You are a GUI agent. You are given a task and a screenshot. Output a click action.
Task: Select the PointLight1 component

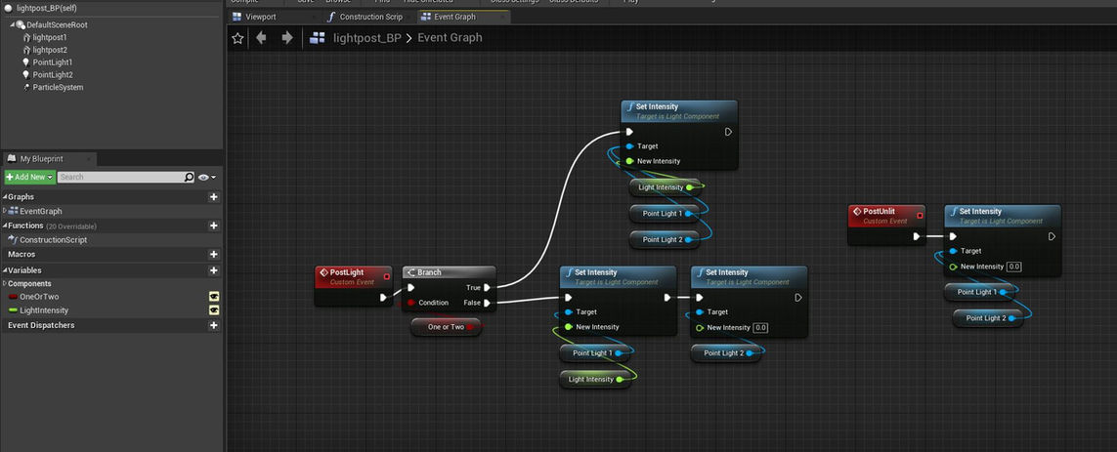[53, 62]
